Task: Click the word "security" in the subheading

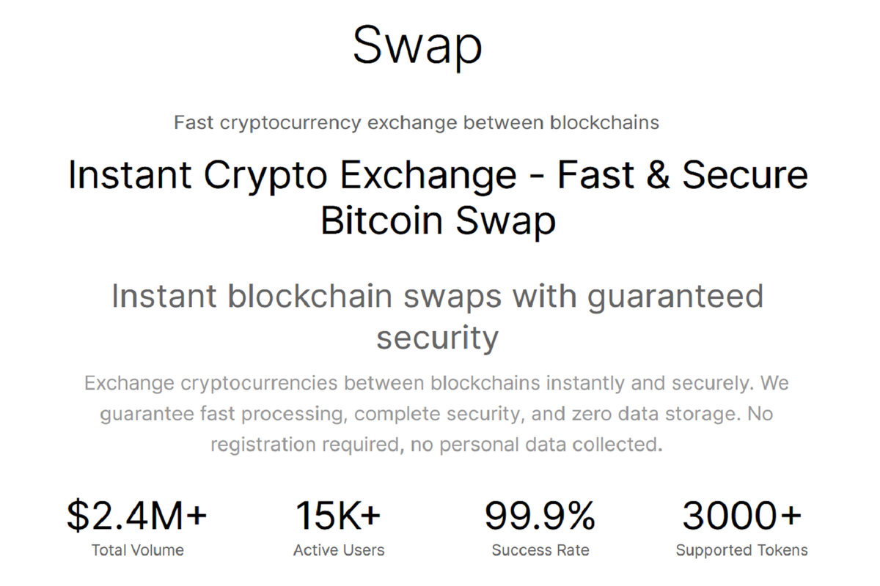Action: pyautogui.click(x=438, y=338)
